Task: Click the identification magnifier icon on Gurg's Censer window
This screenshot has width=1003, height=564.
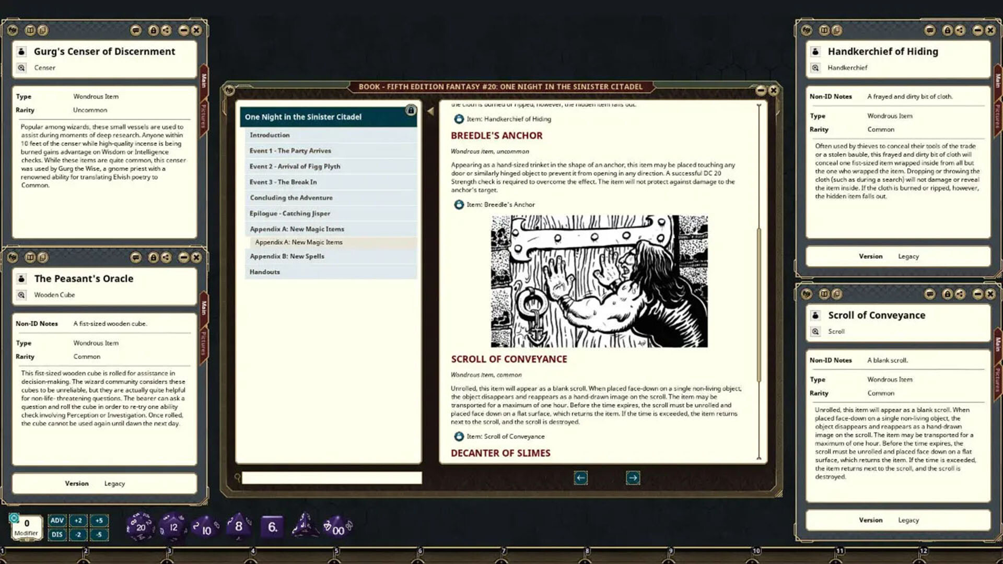Action: click(21, 68)
